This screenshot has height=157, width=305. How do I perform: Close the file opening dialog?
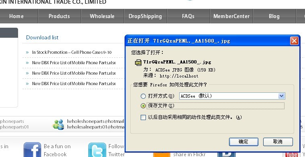294,41
